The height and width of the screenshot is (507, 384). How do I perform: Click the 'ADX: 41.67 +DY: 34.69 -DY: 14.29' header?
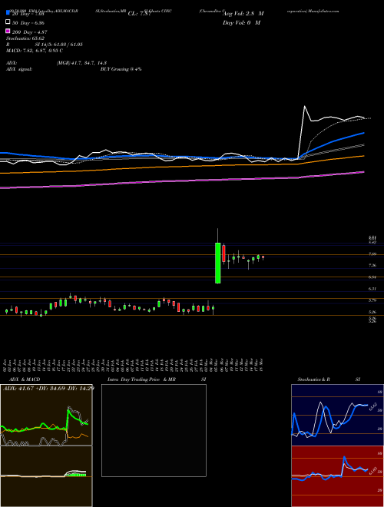48,388
